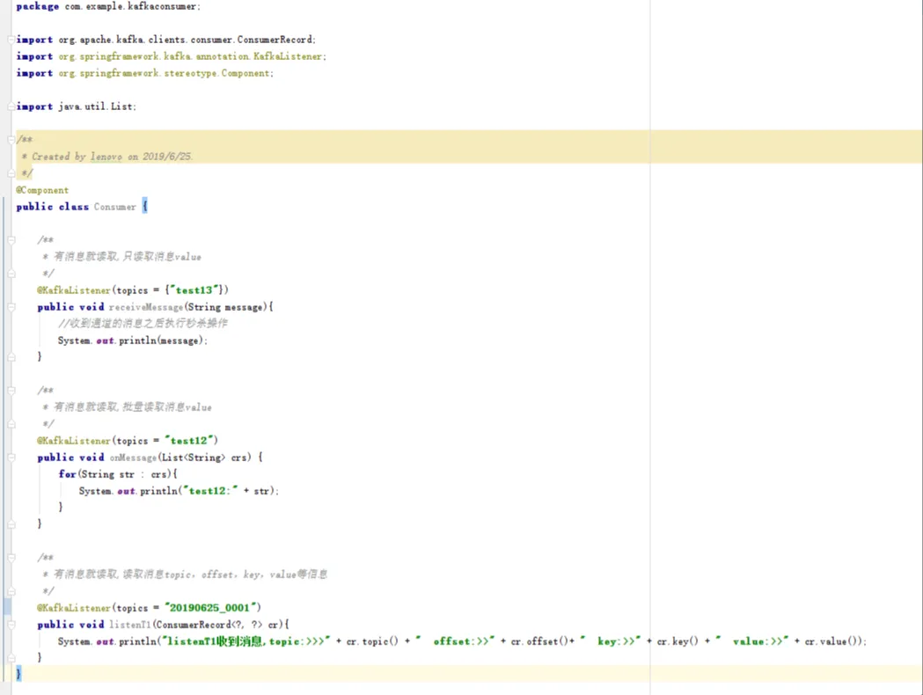Click the Javadoc comment text above test12 listener
This screenshot has height=695, width=923.
pyautogui.click(x=133, y=407)
